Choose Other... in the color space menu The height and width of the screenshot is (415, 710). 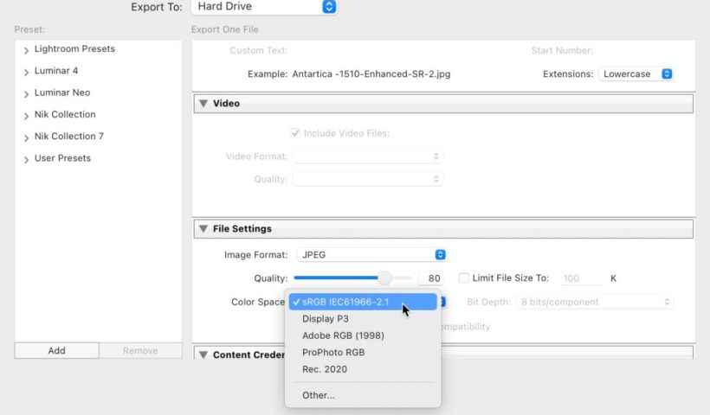[x=319, y=395]
